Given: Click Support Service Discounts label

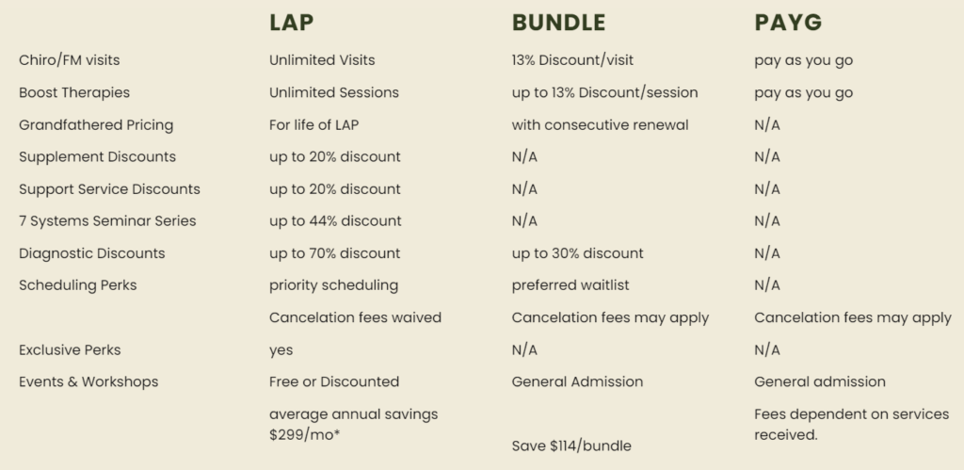Looking at the screenshot, I should [x=109, y=189].
